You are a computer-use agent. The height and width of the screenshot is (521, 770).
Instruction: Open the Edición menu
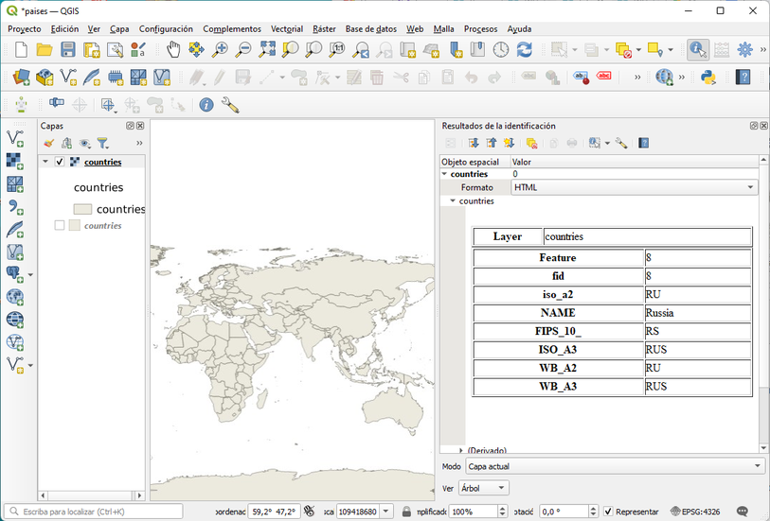64,29
